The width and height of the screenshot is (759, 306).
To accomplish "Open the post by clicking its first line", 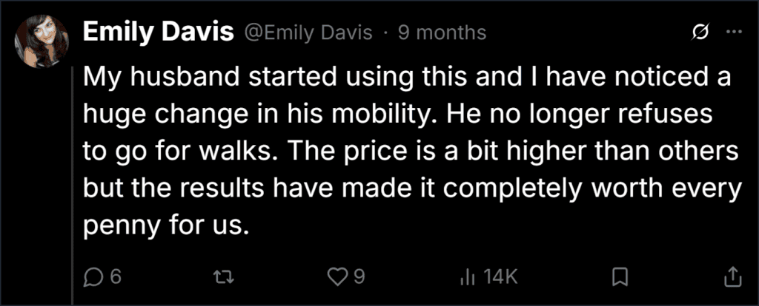I will coord(407,78).
